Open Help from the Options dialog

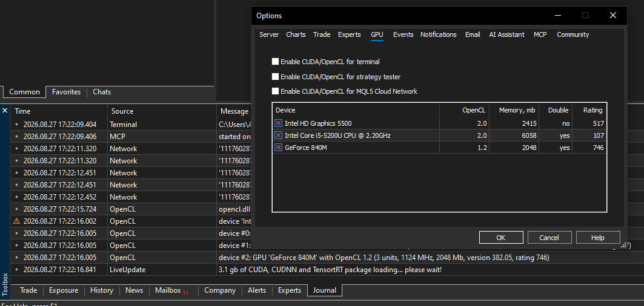[x=598, y=238]
